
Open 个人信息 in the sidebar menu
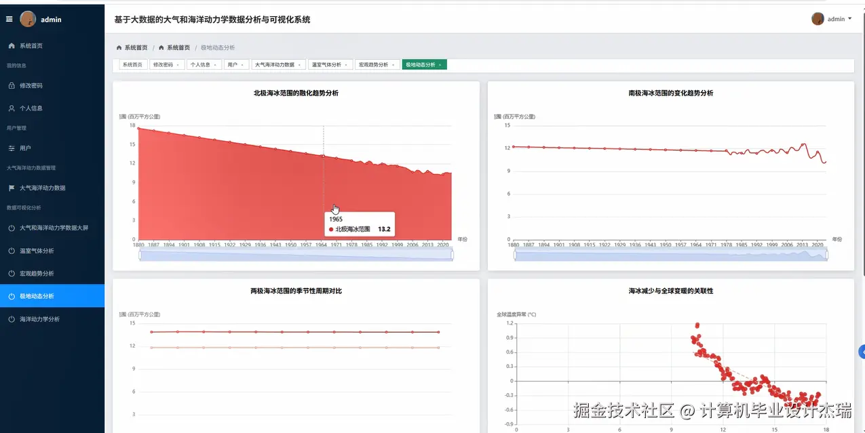pyautogui.click(x=52, y=108)
